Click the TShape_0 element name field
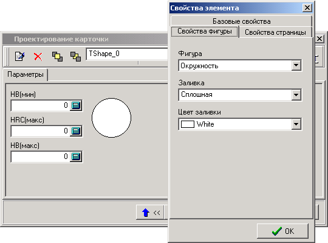Screen dimensions: 328x243 127,54
